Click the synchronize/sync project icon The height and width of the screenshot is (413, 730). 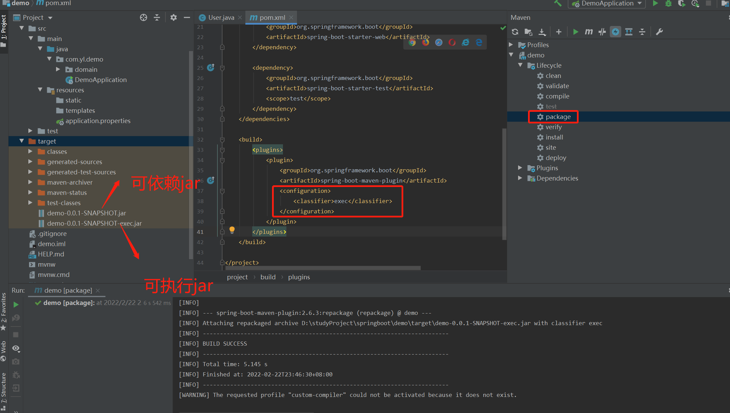[x=517, y=31]
